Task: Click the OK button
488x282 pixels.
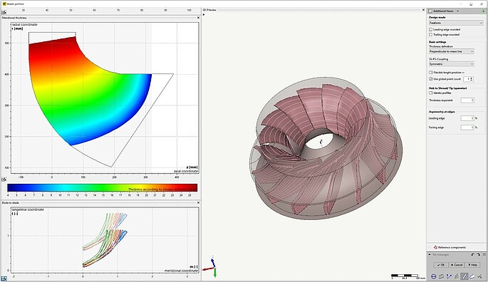Action: coord(441,265)
